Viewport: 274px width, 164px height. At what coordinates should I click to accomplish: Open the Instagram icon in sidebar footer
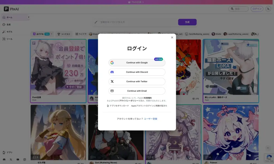click(x=25, y=159)
